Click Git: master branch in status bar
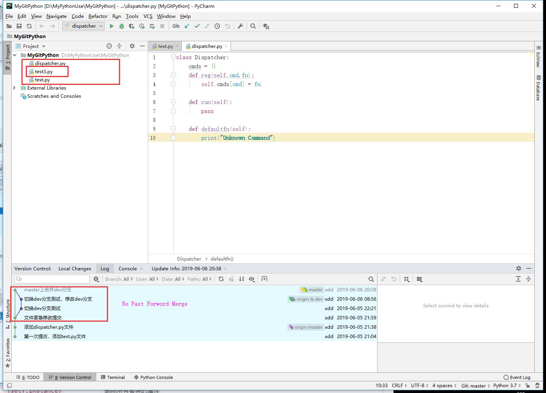 pyautogui.click(x=475, y=386)
